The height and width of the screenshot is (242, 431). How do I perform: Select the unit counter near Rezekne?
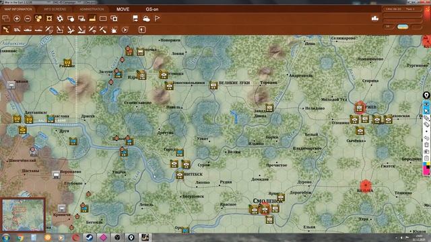tap(67, 63)
